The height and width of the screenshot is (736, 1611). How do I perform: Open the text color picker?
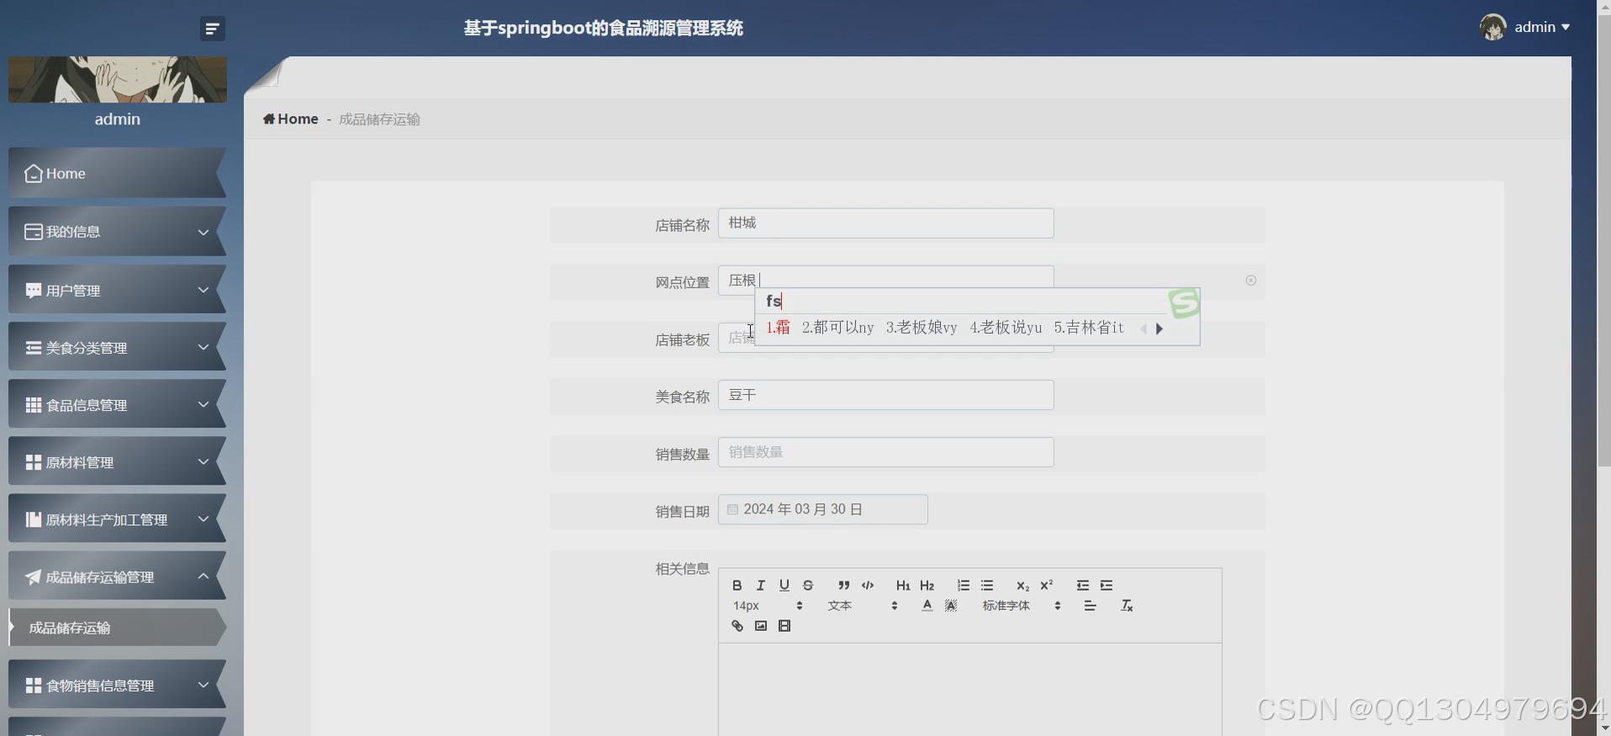click(x=927, y=606)
